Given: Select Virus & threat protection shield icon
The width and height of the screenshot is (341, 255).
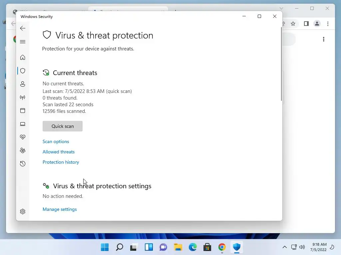Looking at the screenshot, I should 23,71.
